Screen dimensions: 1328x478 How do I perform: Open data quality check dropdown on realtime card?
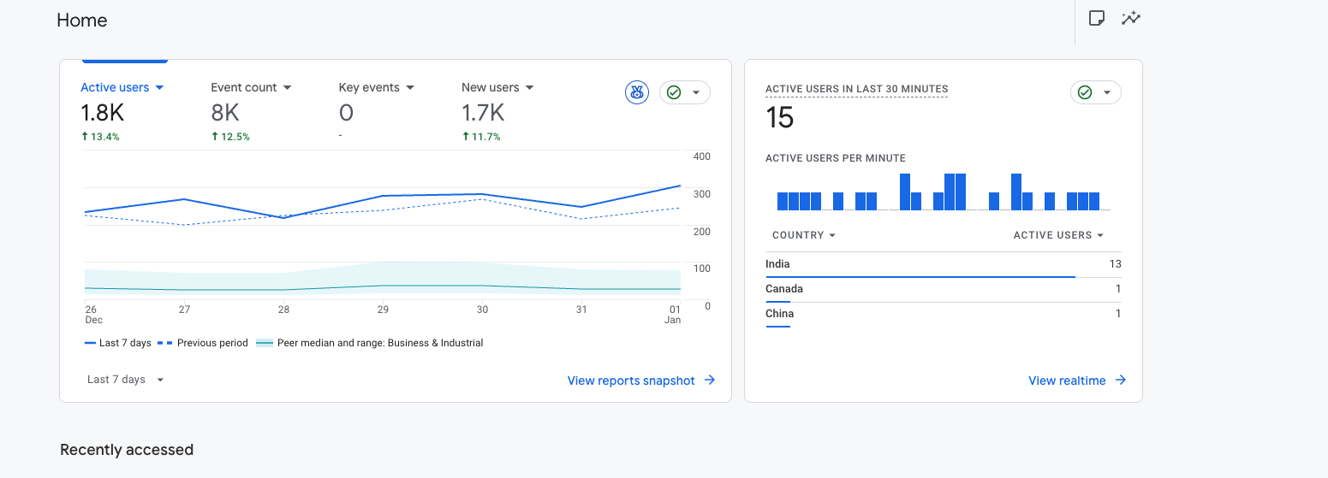pyautogui.click(x=1095, y=92)
